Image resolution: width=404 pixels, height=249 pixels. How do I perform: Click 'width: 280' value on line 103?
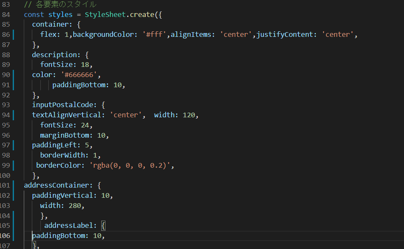point(75,206)
